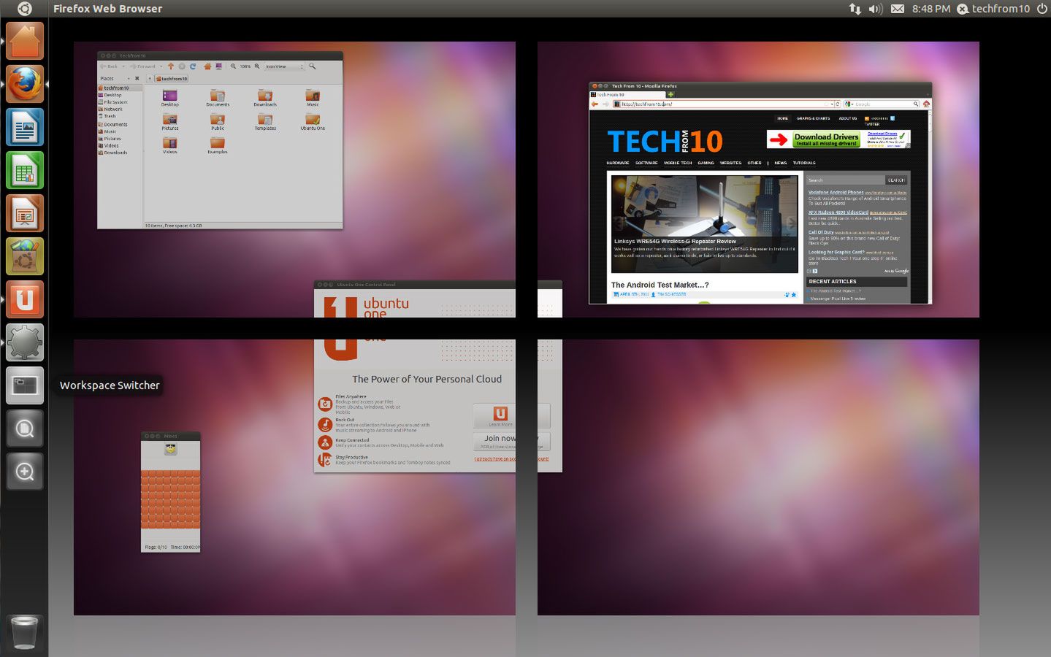Click ABOUT US in the site menu
Screen dimensions: 1051x657
(848, 118)
